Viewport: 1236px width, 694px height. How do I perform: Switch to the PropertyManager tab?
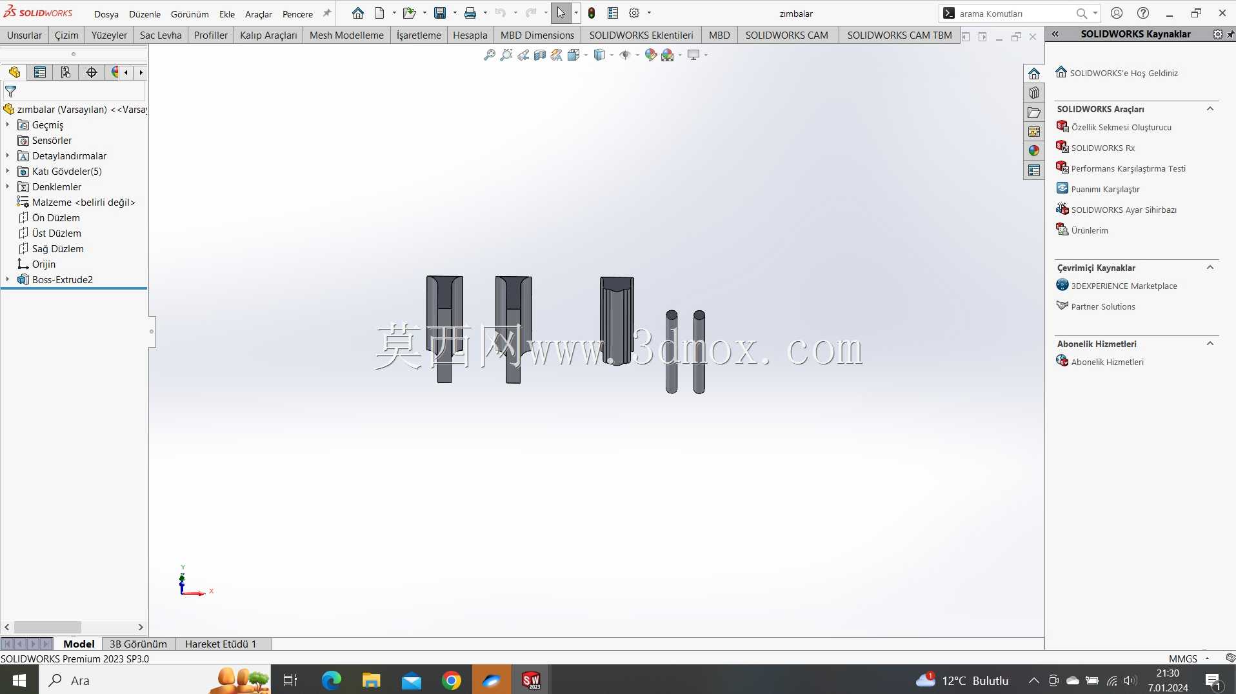(40, 72)
